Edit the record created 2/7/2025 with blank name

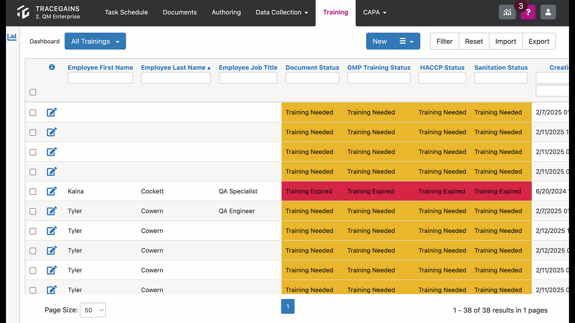pyautogui.click(x=52, y=112)
